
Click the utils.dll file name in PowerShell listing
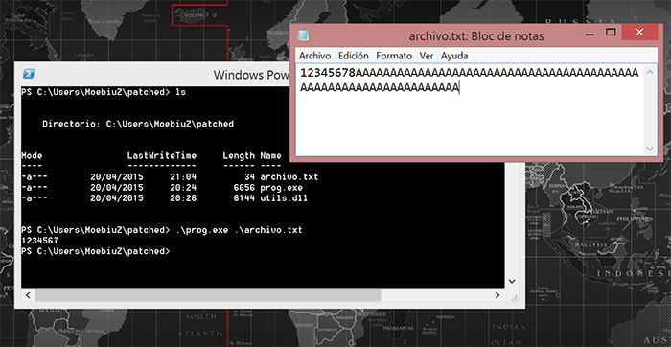click(284, 198)
